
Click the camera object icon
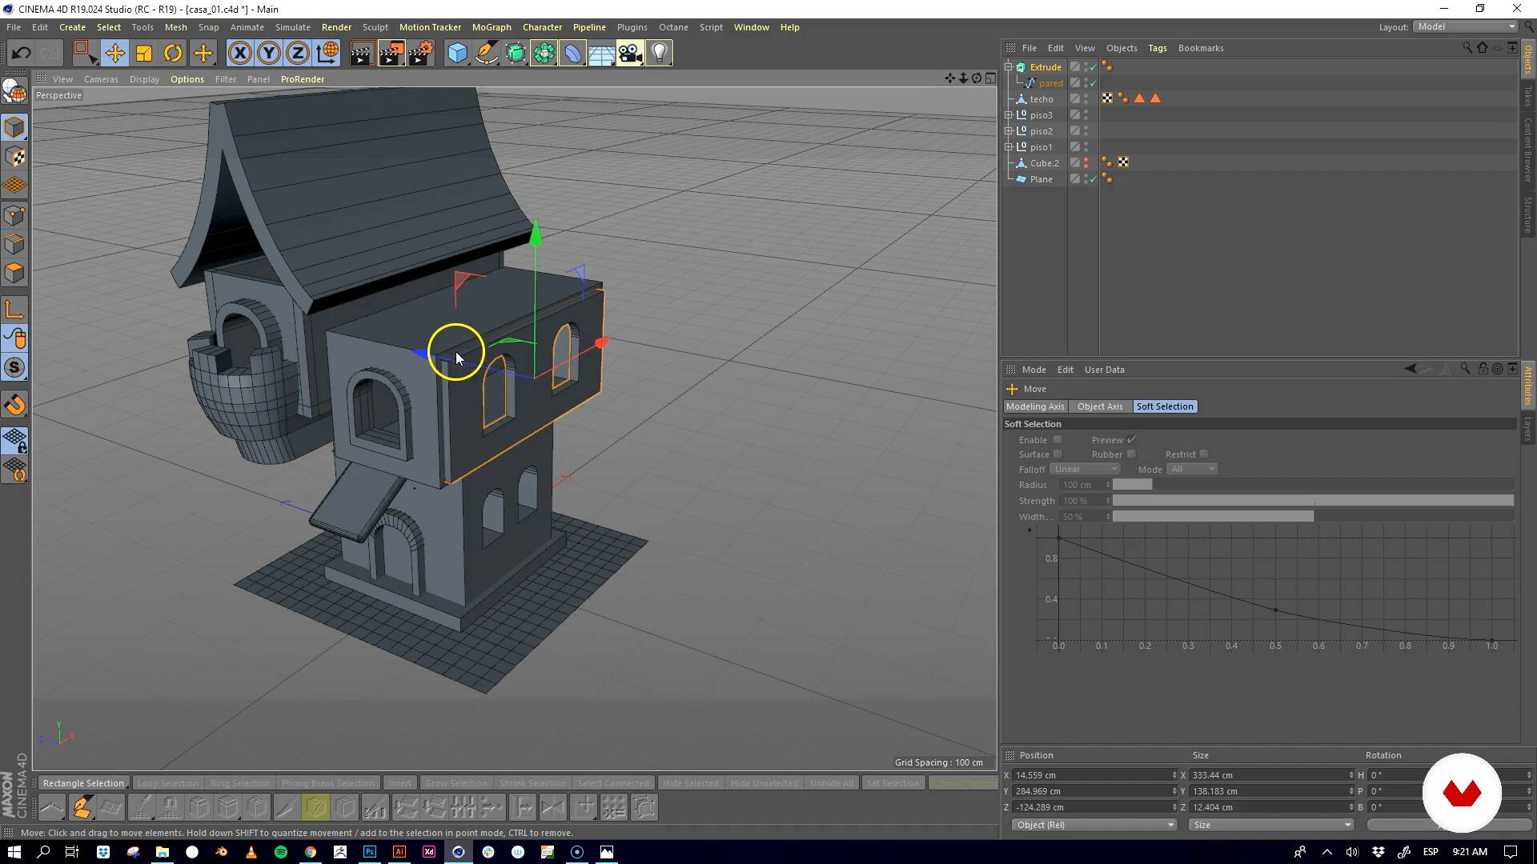tap(630, 54)
